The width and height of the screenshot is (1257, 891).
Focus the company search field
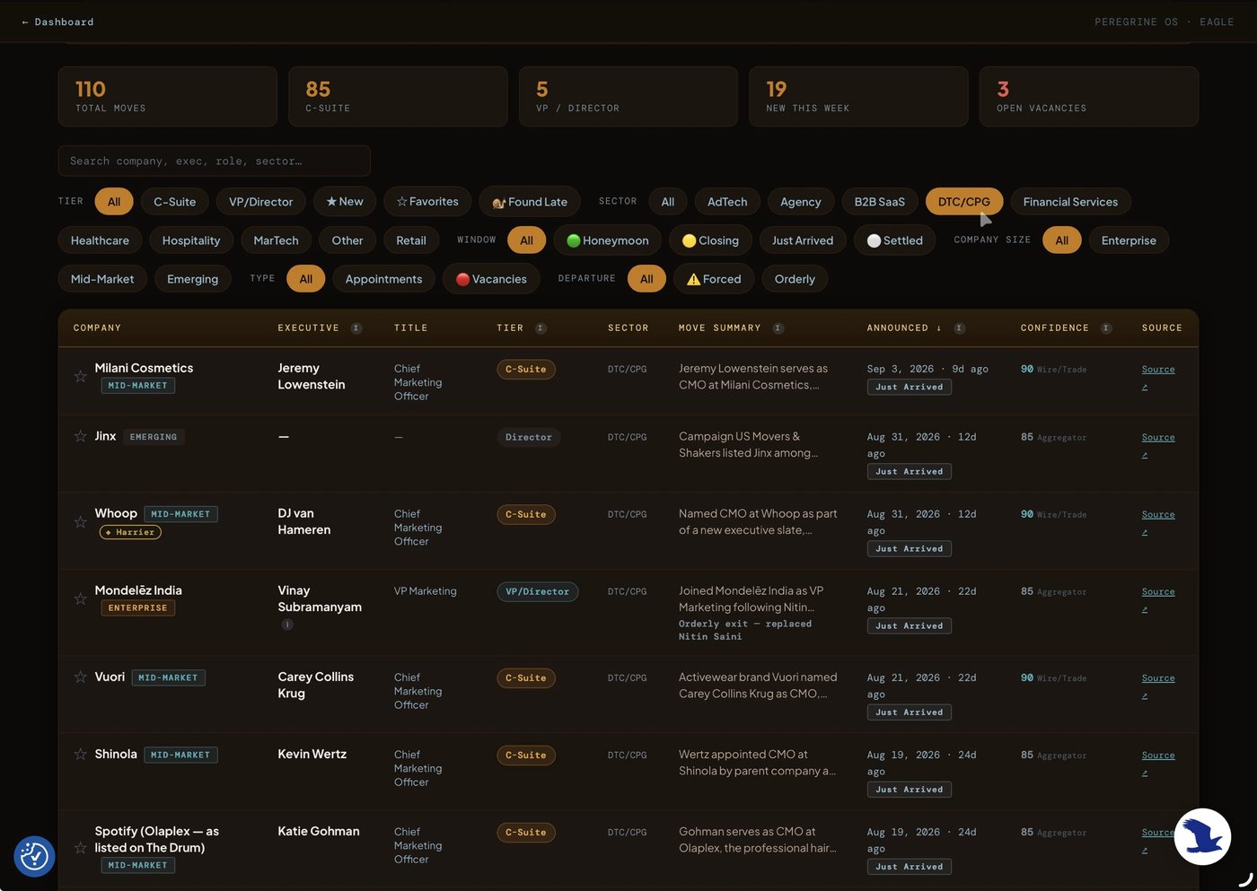tap(215, 162)
